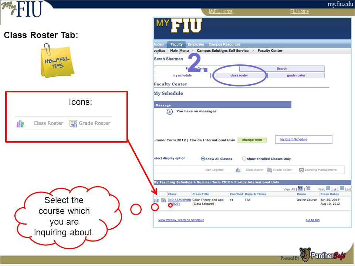
Task: Expand the Main Menu breadcrumb dropdown
Action: pyautogui.click(x=179, y=51)
